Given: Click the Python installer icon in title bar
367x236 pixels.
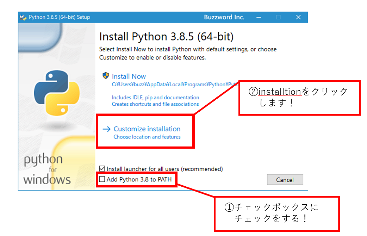Looking at the screenshot, I should 23,17.
